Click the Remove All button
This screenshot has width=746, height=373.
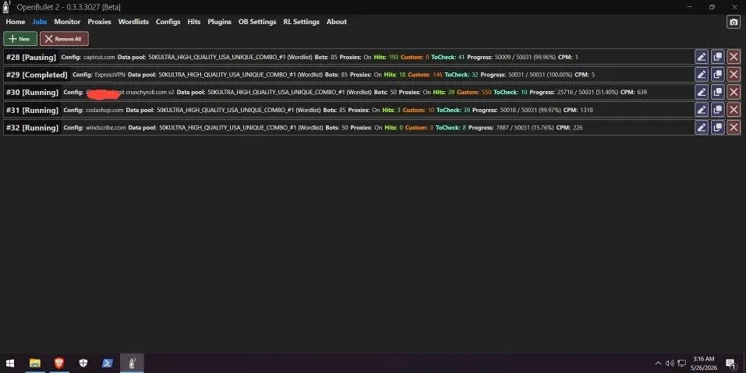tap(64, 39)
